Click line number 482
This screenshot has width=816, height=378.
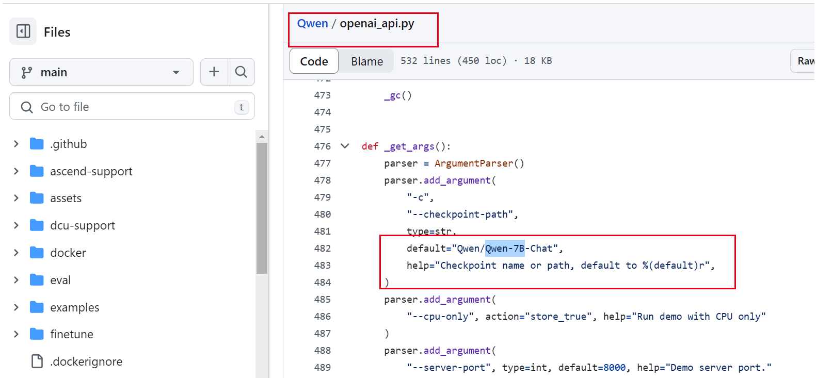[x=323, y=248]
